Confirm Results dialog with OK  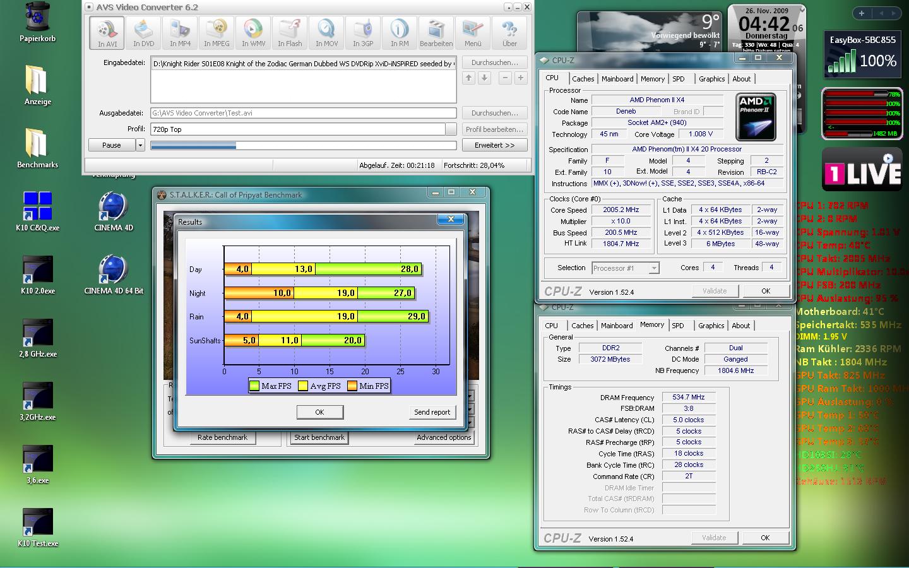coord(320,412)
